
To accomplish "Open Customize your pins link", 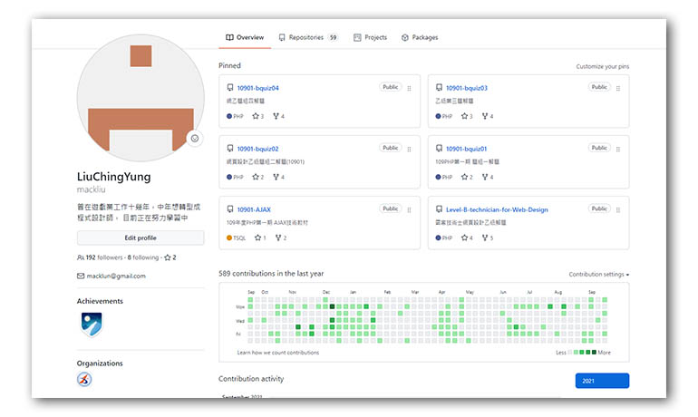I will (602, 67).
